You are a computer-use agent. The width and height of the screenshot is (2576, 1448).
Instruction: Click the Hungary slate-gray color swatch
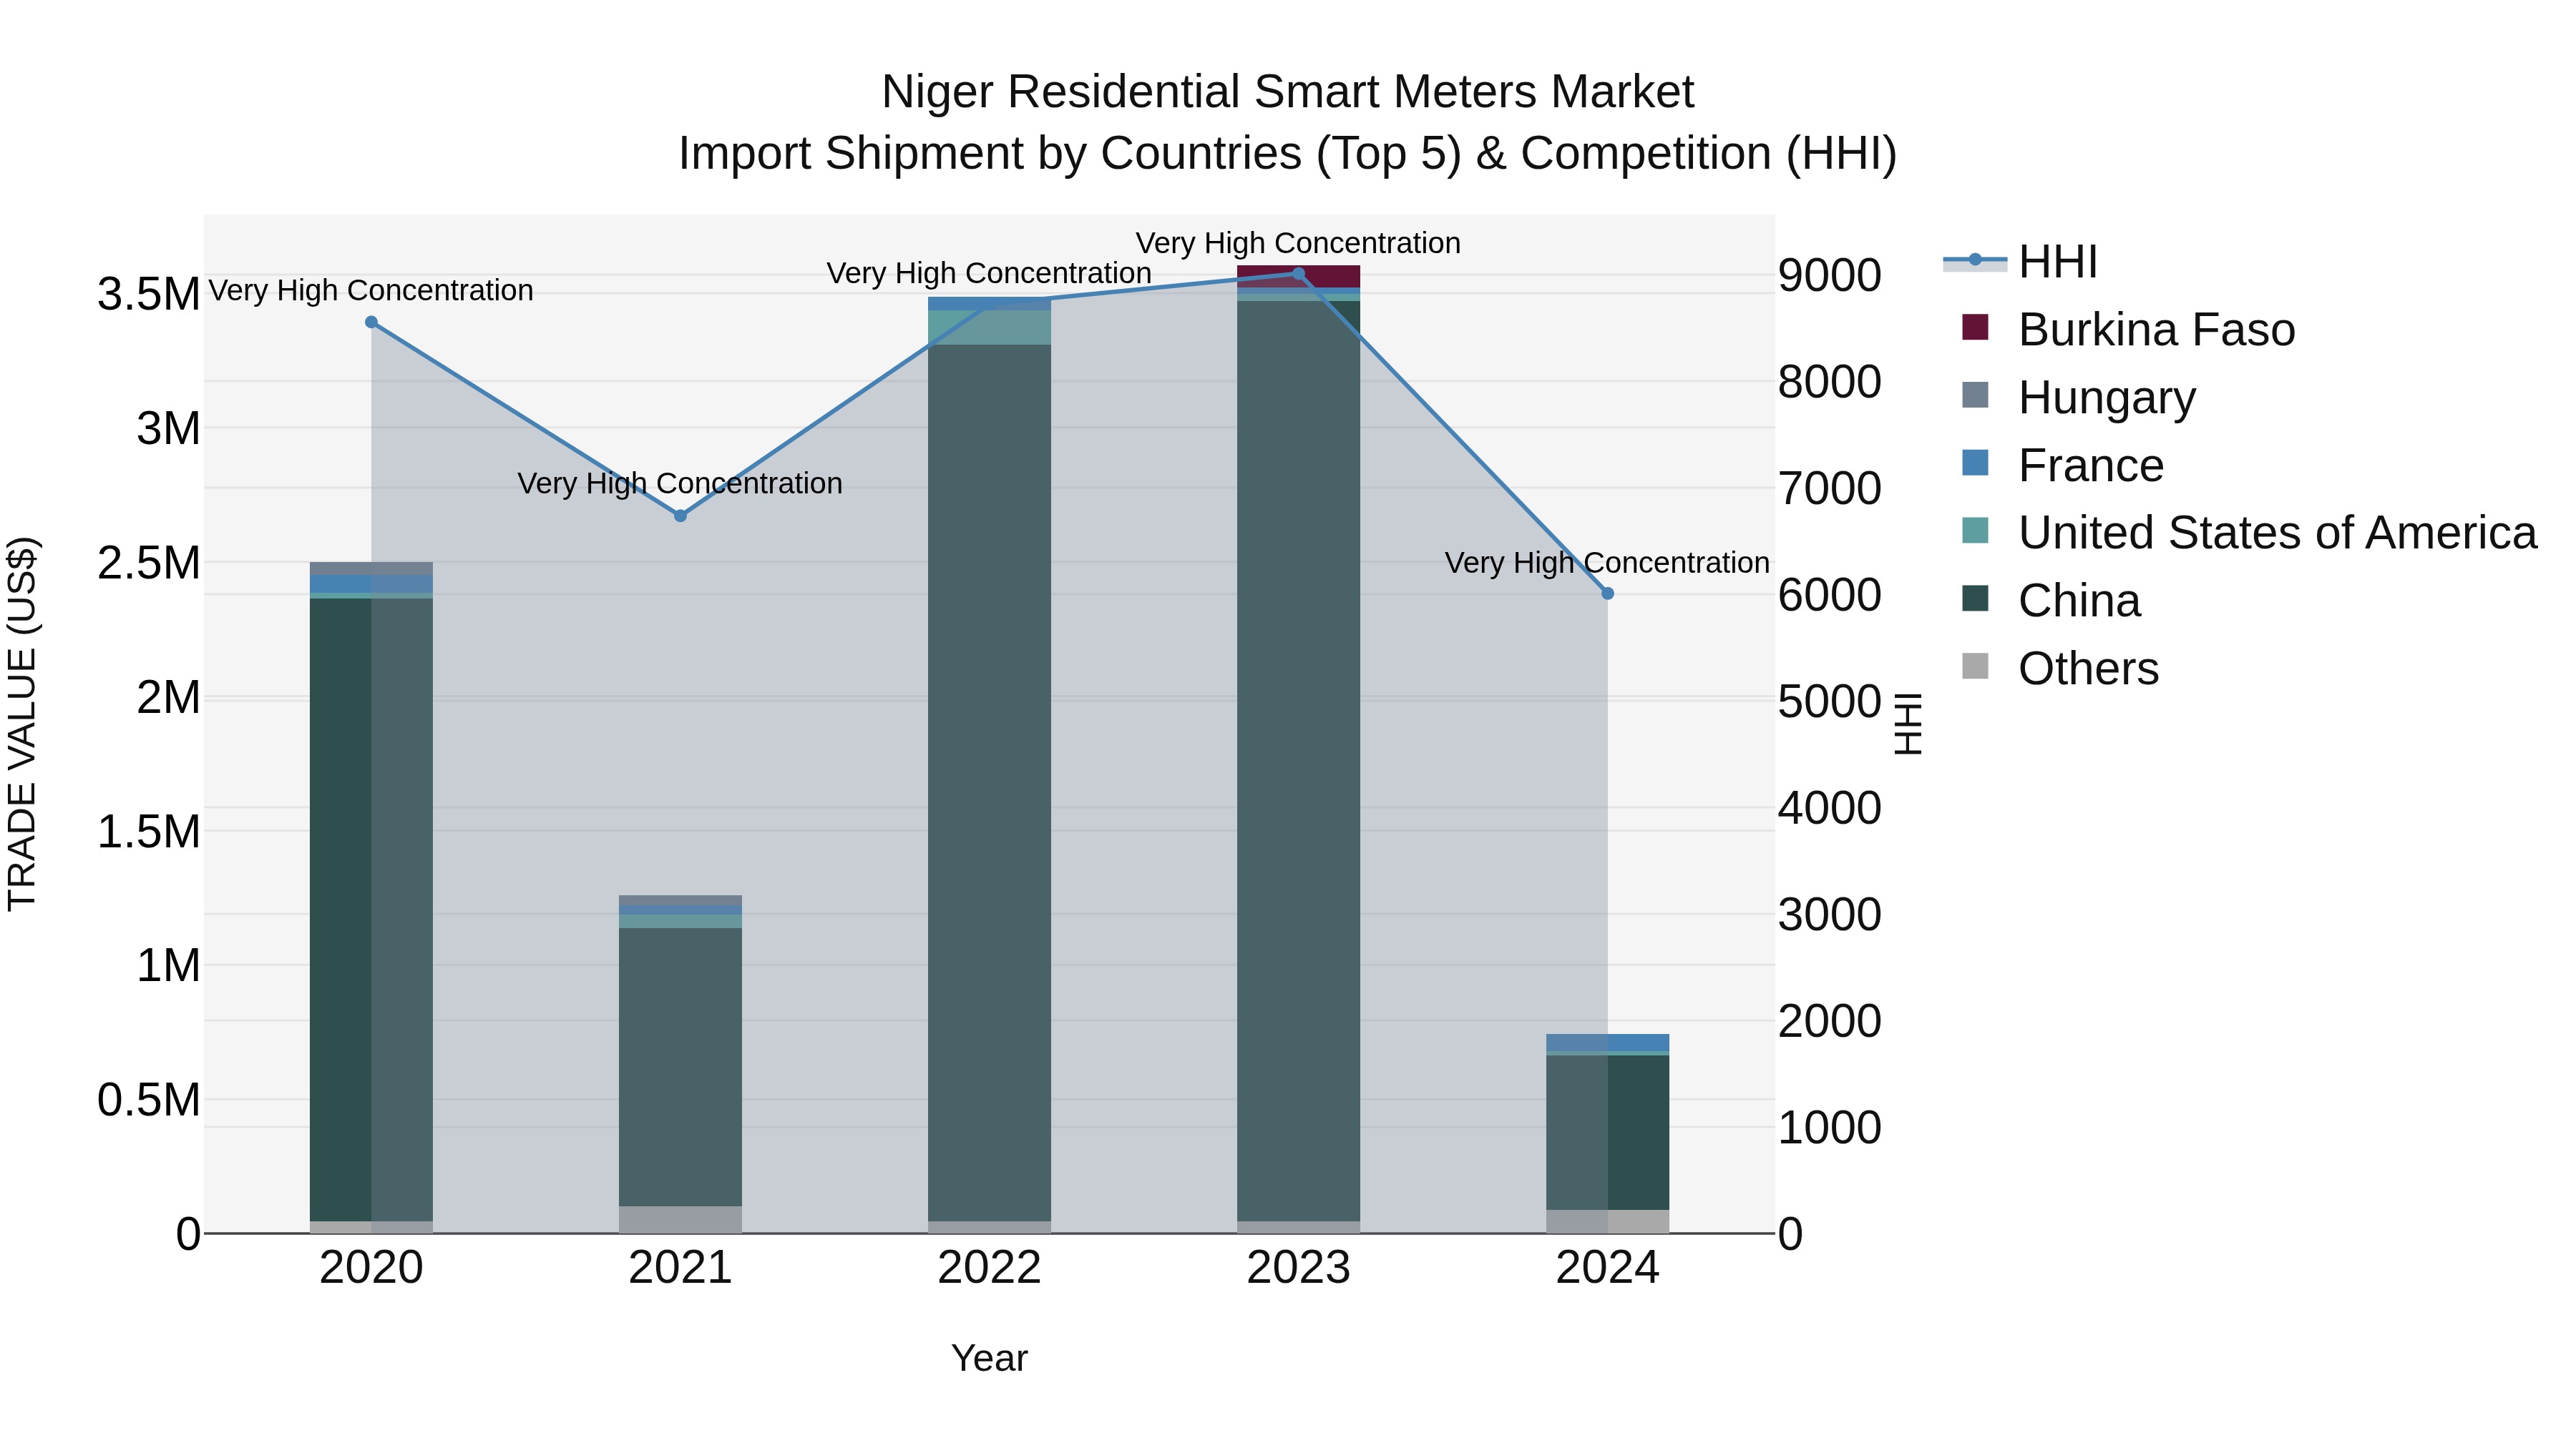click(1975, 395)
